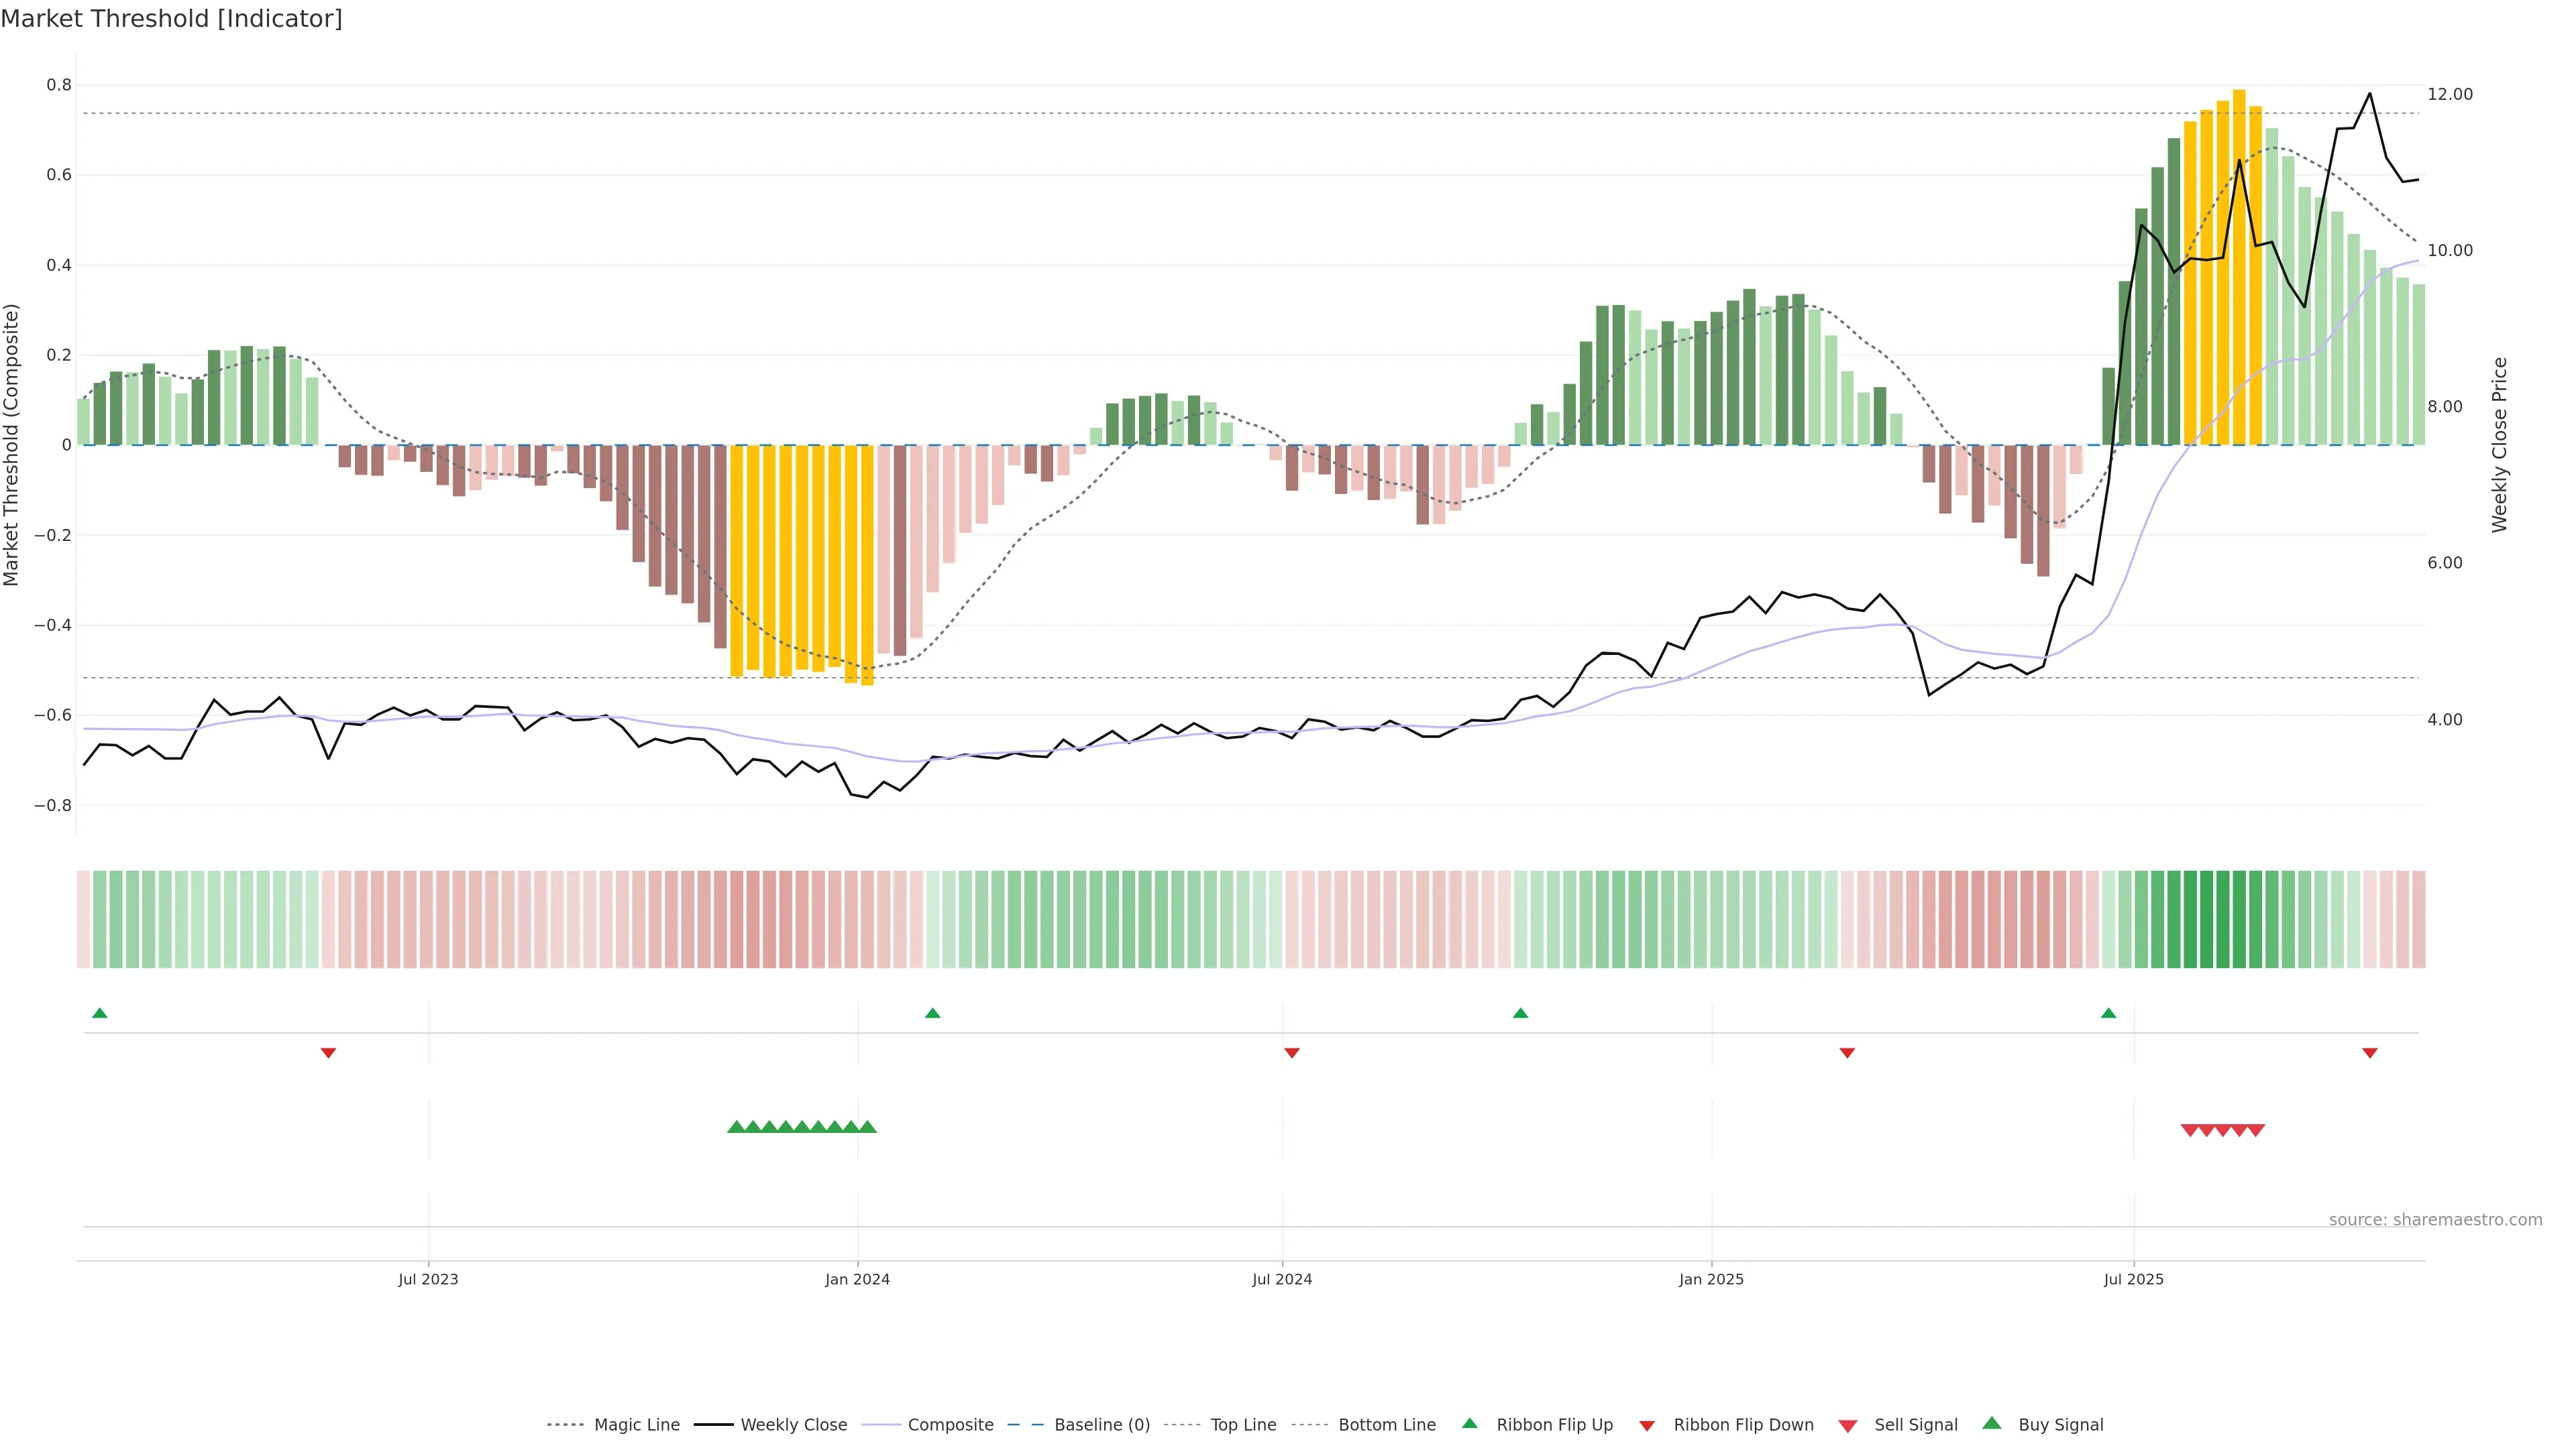Click the ribbon flip up marker just before Jul 2025

point(2108,1014)
